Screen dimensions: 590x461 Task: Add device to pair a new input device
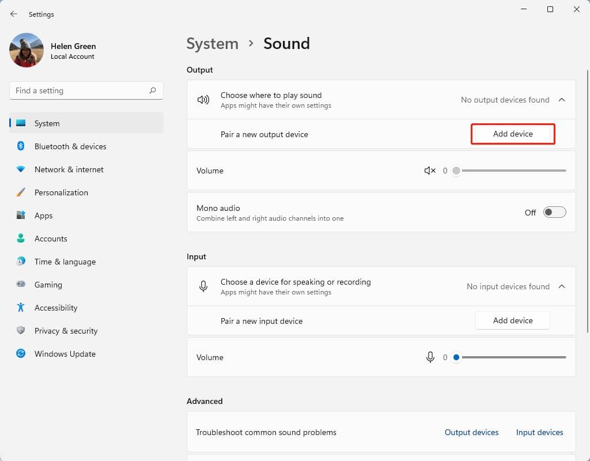(512, 320)
